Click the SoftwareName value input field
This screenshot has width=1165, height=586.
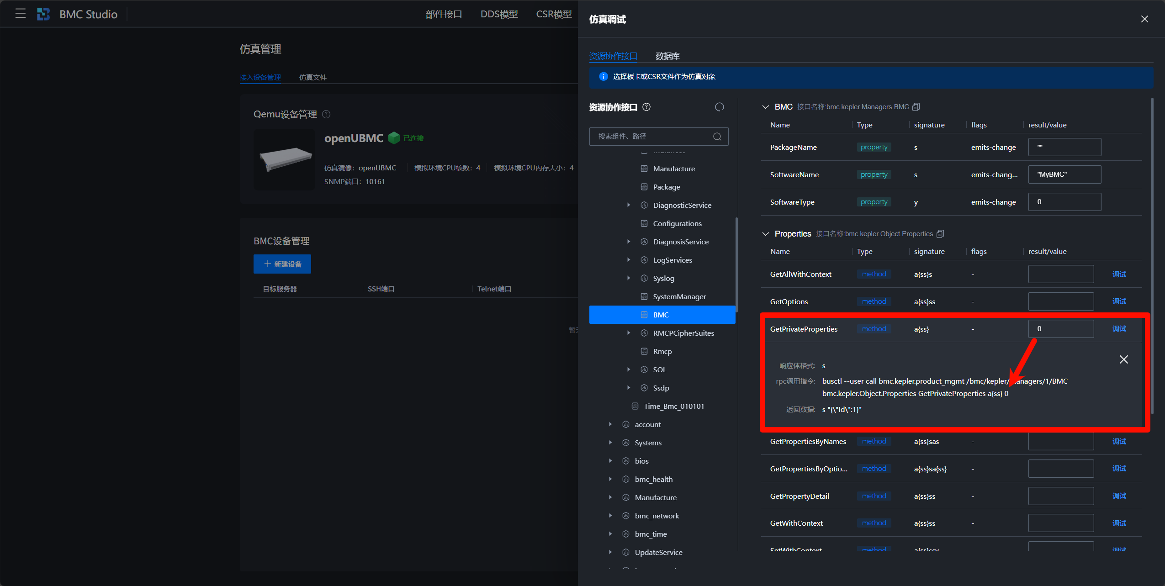pos(1064,174)
